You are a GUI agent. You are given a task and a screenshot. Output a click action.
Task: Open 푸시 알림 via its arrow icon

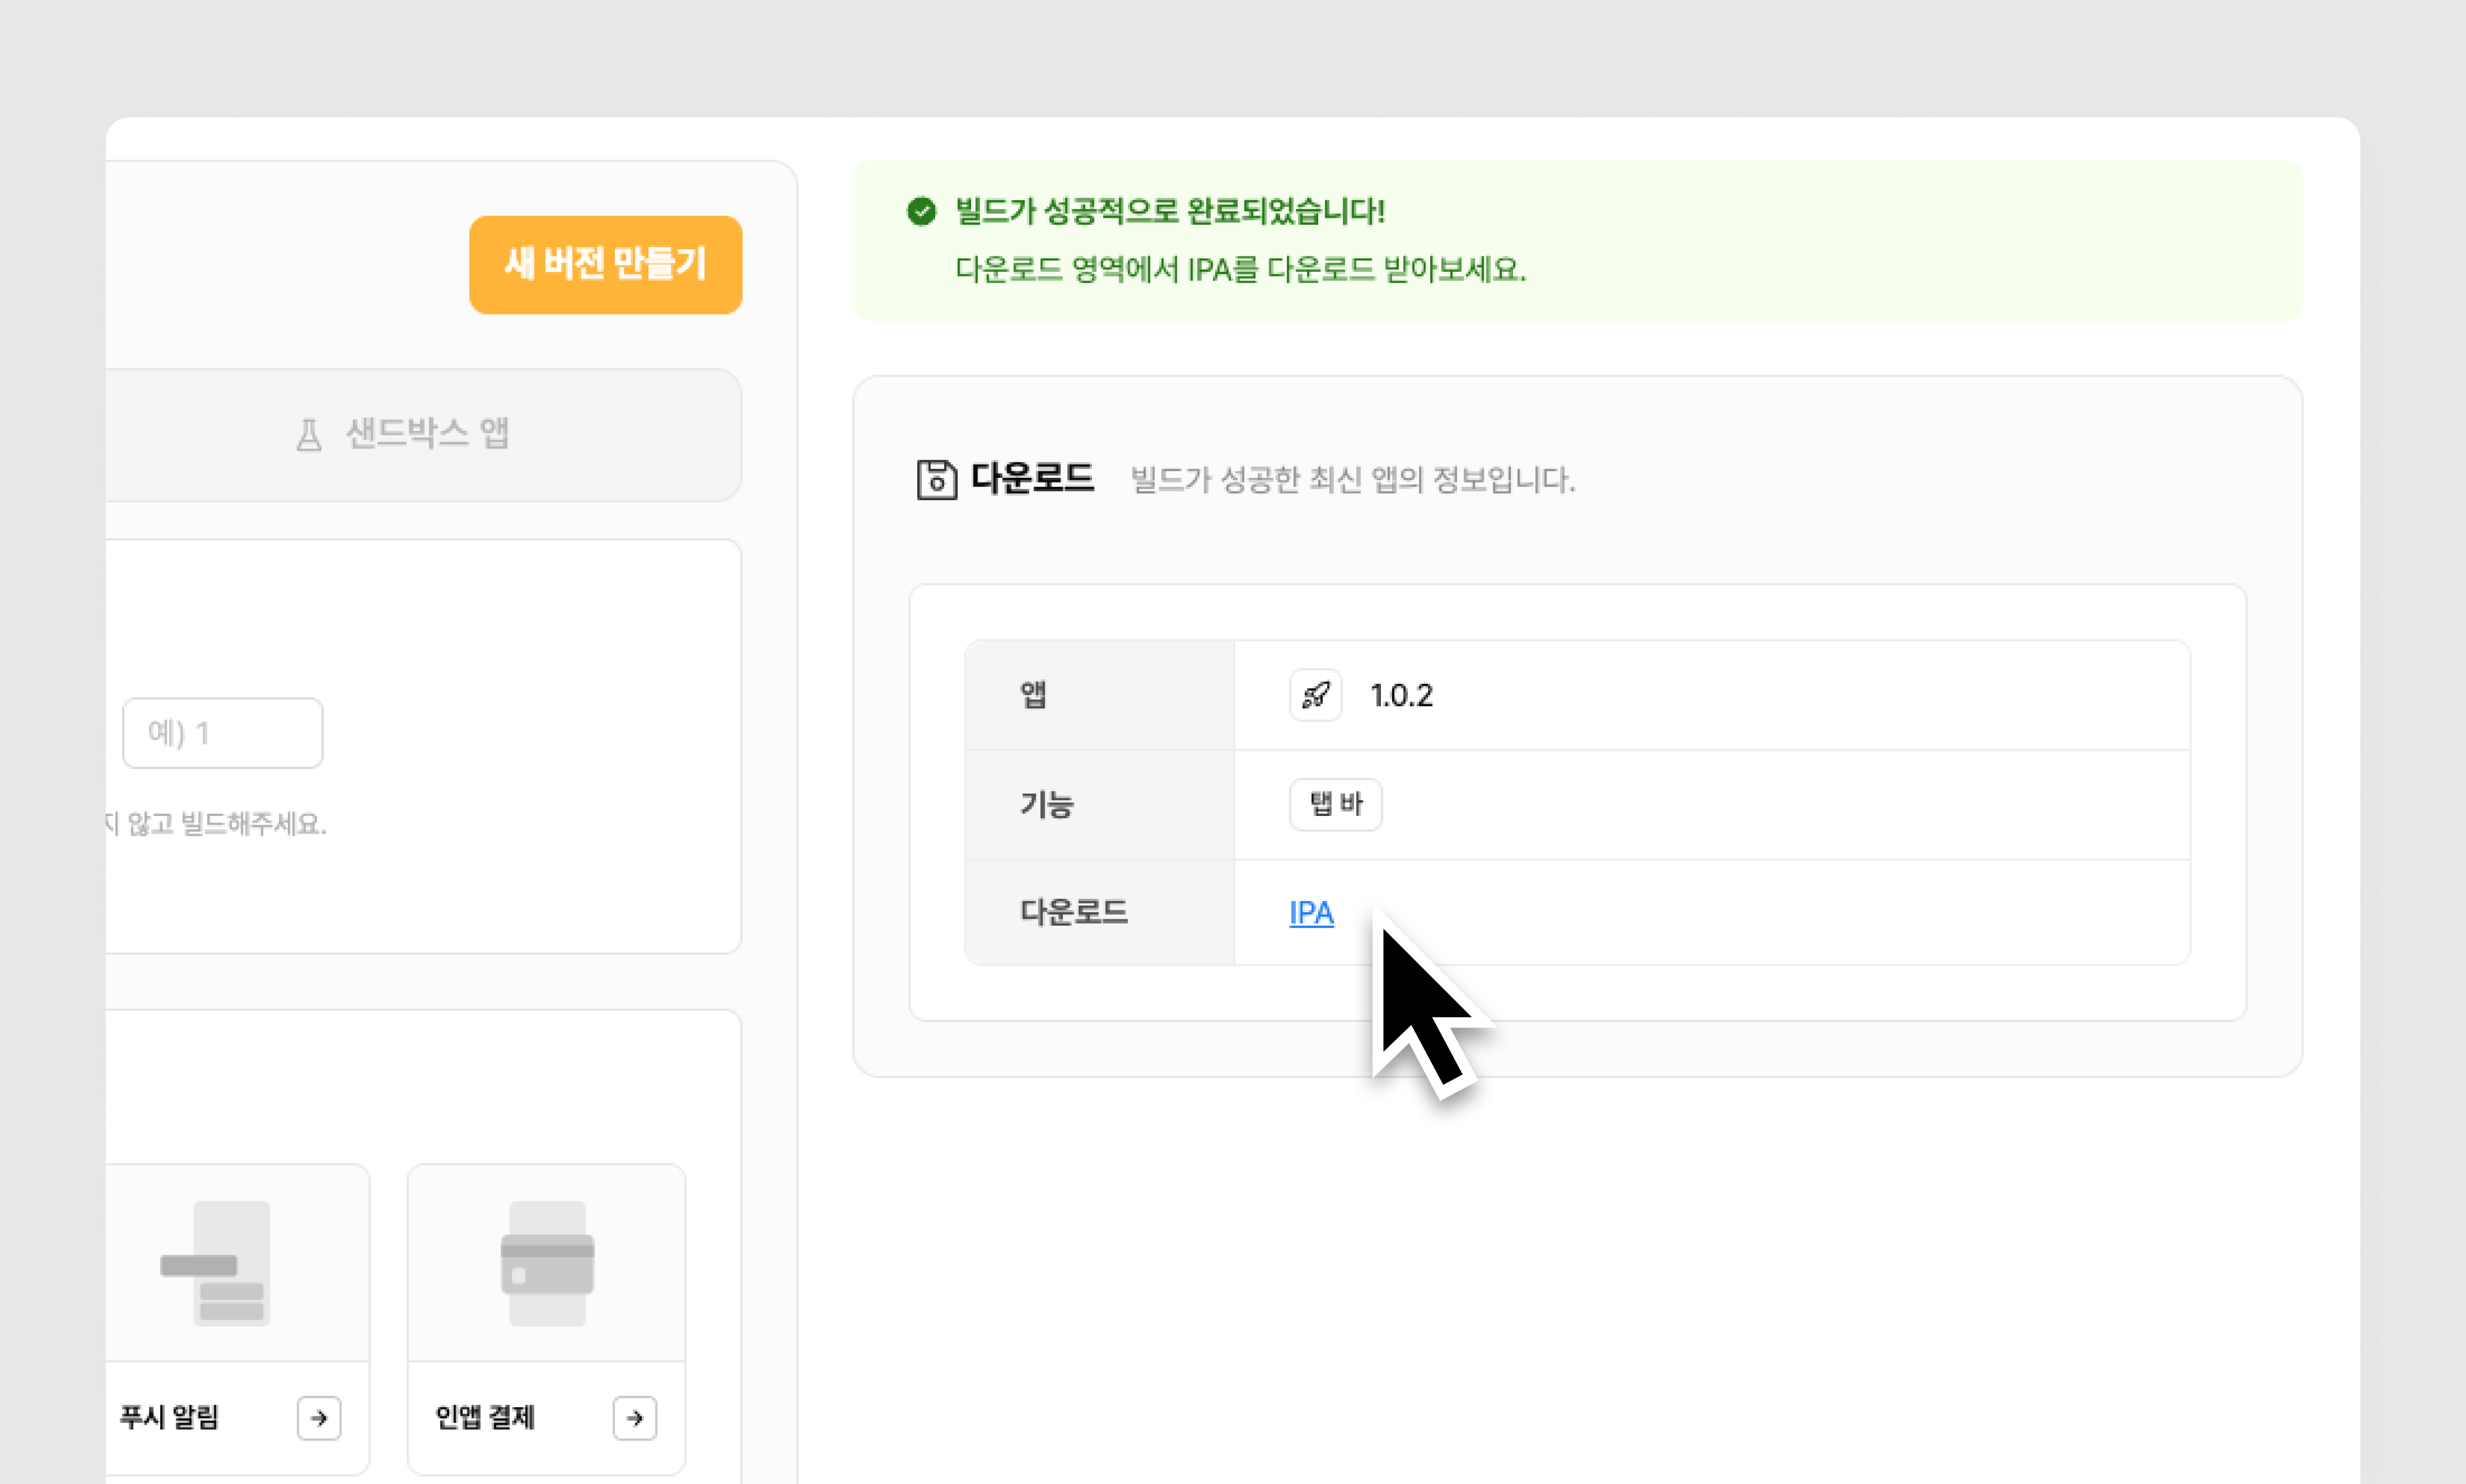319,1418
